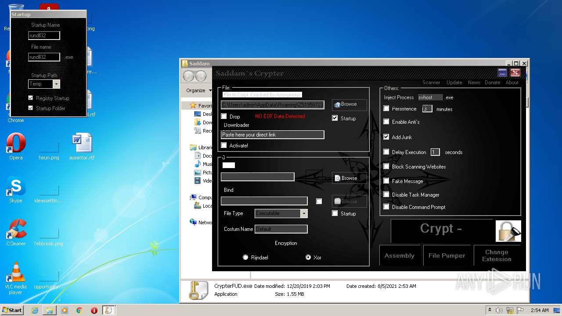Enable Fake Message checkbox

386,181
